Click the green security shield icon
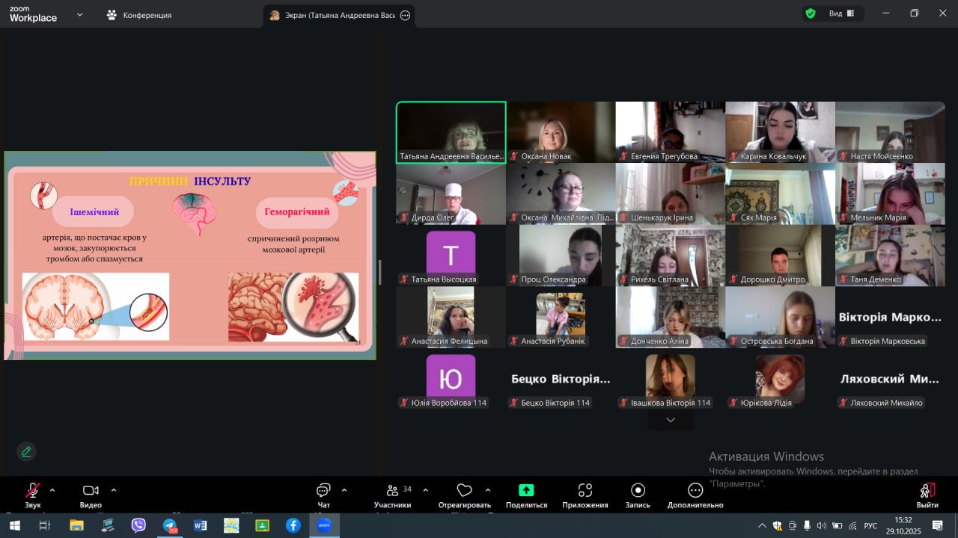 pos(810,13)
